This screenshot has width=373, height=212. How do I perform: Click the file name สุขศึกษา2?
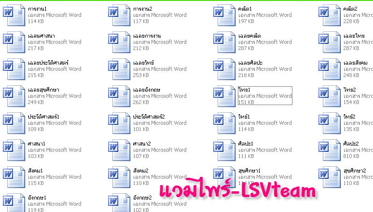point(355,170)
